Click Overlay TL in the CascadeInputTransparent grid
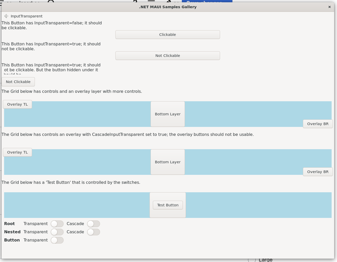337x262 pixels. tap(17, 152)
